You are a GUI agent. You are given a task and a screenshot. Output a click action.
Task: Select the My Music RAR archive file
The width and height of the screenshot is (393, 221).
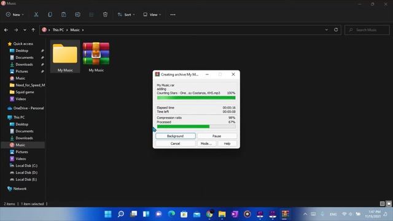coord(96,57)
